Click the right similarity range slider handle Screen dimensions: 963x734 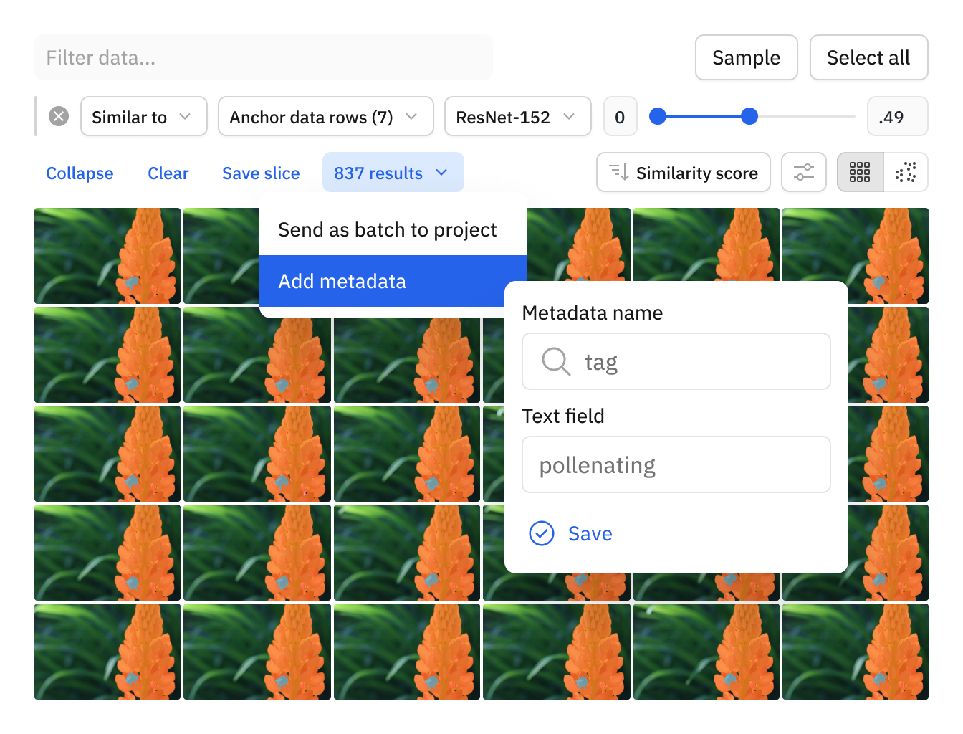749,116
